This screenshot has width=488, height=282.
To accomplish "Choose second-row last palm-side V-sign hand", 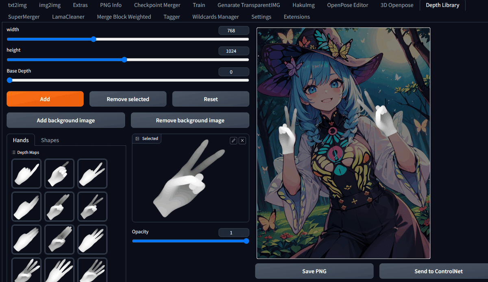I will pyautogui.click(x=92, y=206).
